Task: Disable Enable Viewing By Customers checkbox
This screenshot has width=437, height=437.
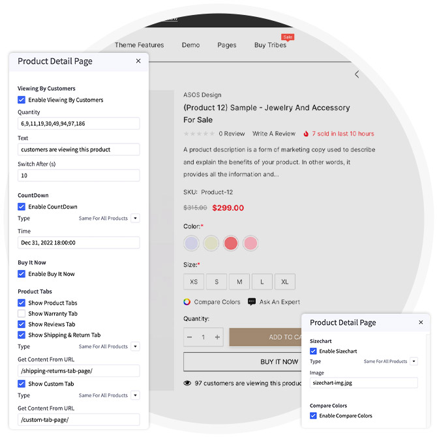Action: click(x=22, y=100)
